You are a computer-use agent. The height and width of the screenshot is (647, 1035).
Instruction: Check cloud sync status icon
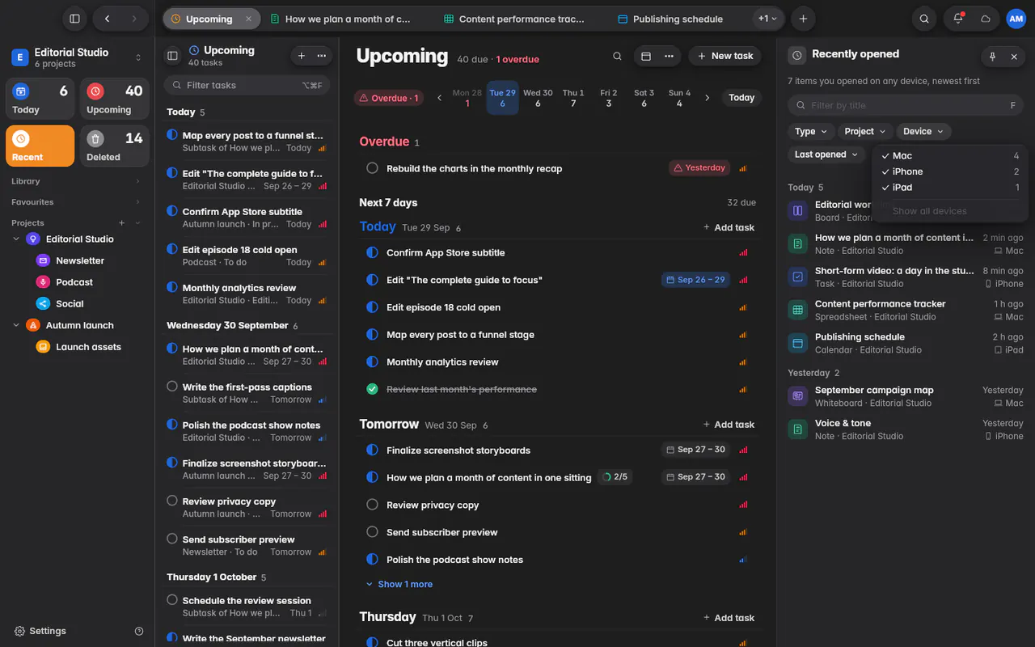point(986,19)
